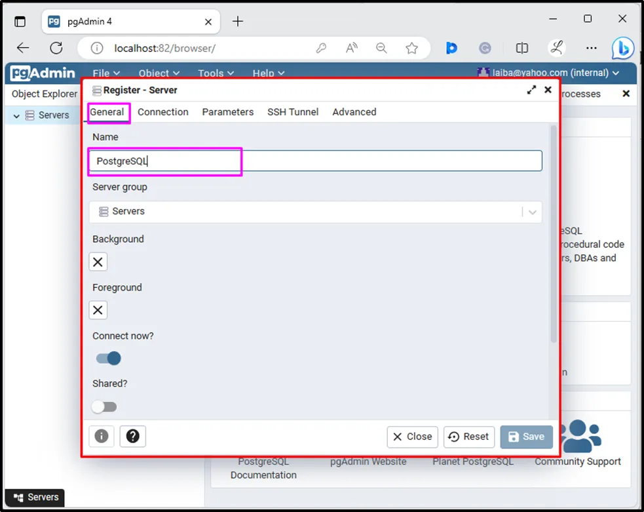Click the browser refresh icon
Screen dimensions: 644x512
[56, 48]
